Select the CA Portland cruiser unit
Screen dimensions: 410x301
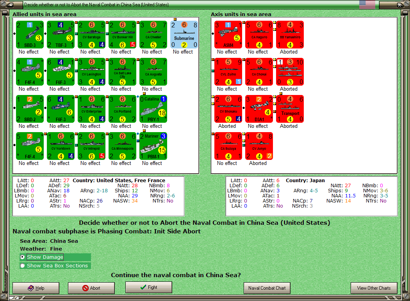122,109
